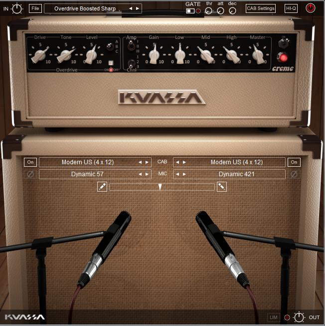Toggle the Overdrive ON/OFF footswitch

(x=111, y=63)
